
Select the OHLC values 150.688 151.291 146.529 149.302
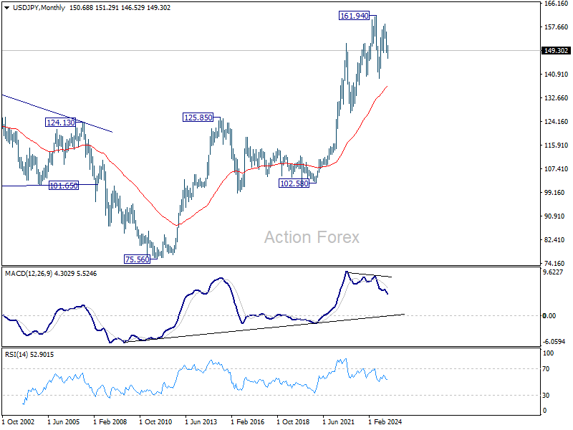pos(120,8)
